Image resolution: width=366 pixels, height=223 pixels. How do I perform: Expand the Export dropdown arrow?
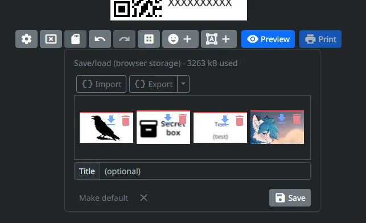pyautogui.click(x=183, y=84)
